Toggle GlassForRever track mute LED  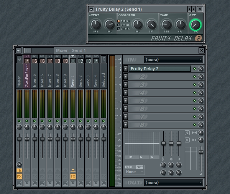point(27,121)
